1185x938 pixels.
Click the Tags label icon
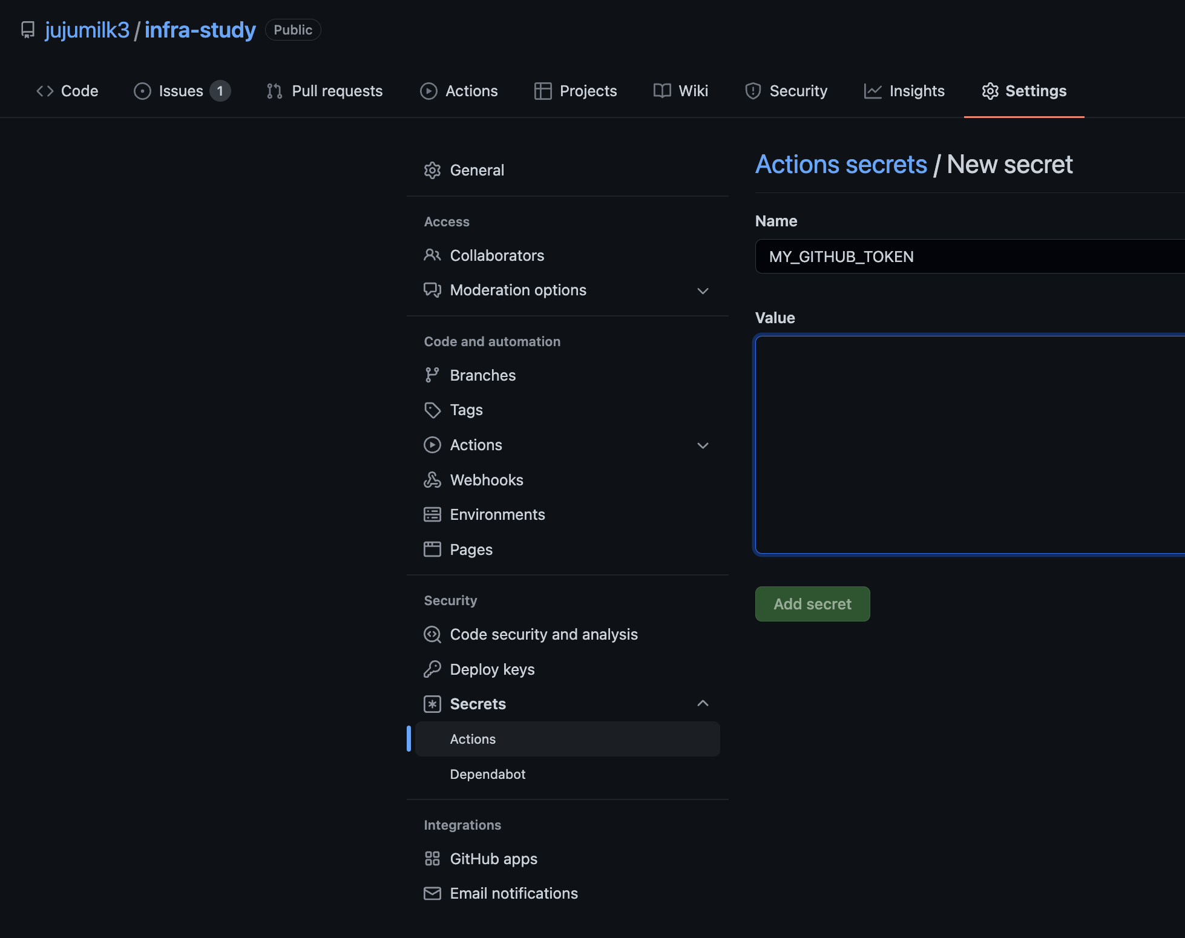point(432,410)
